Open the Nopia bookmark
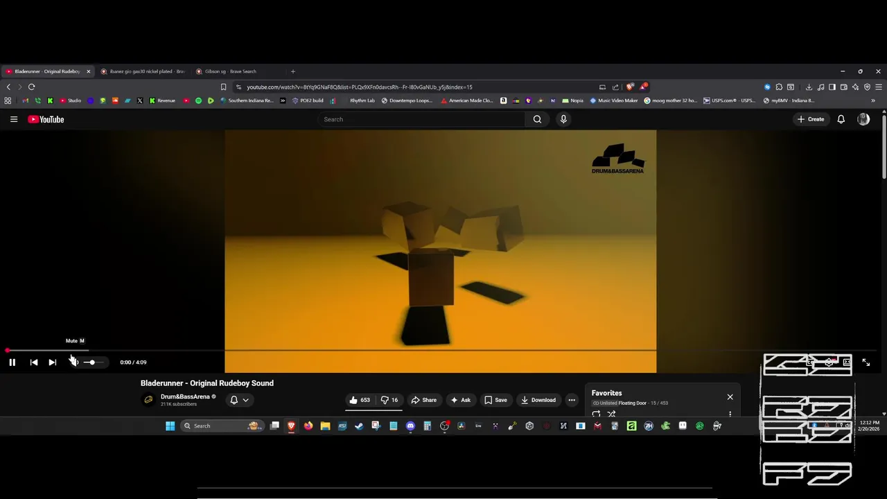Viewport: 887px width, 499px height. pyautogui.click(x=573, y=100)
